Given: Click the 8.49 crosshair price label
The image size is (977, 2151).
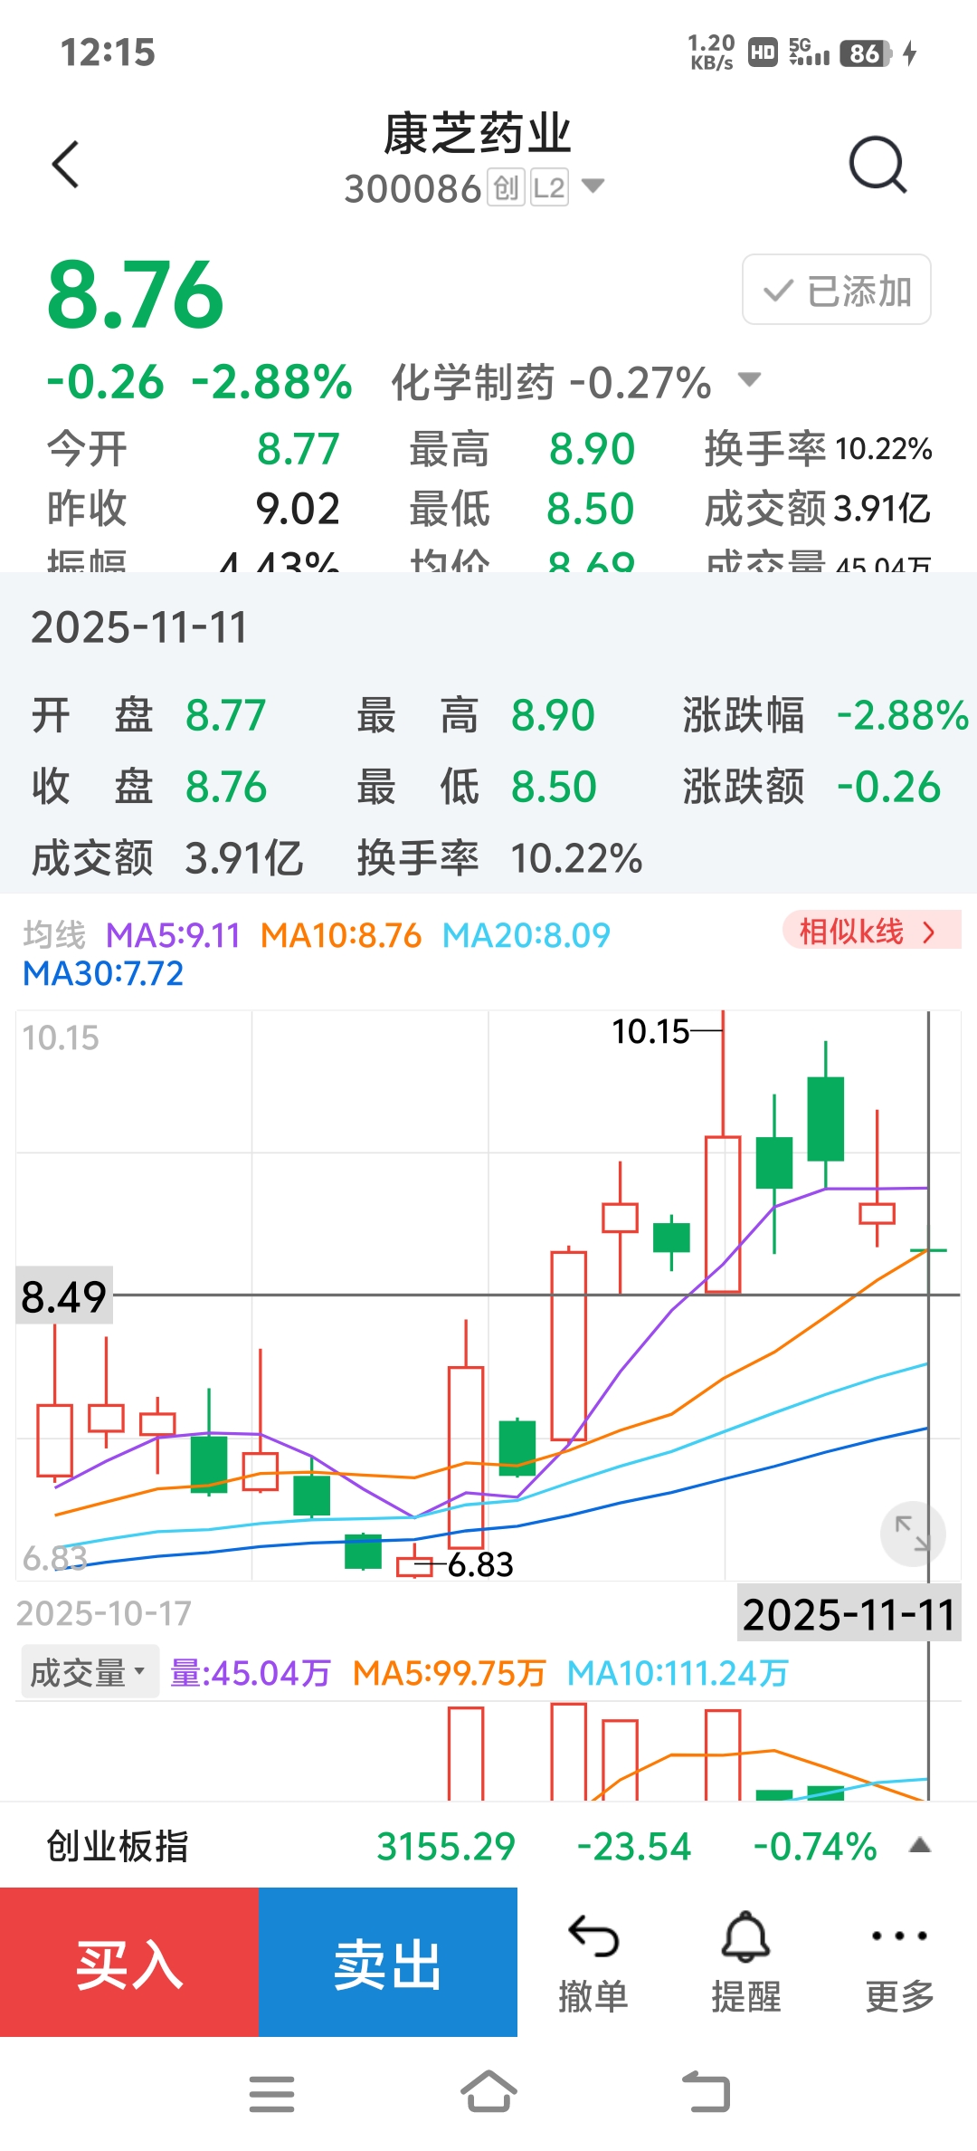Looking at the screenshot, I should coord(63,1296).
